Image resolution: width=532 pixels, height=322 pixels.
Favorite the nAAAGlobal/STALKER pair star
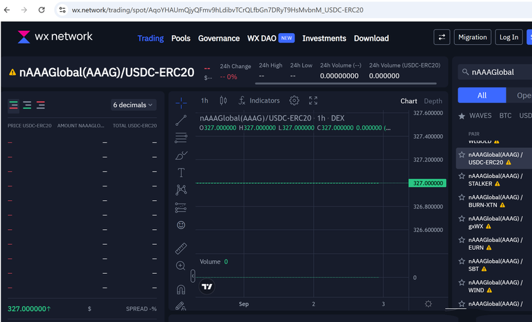point(462,176)
